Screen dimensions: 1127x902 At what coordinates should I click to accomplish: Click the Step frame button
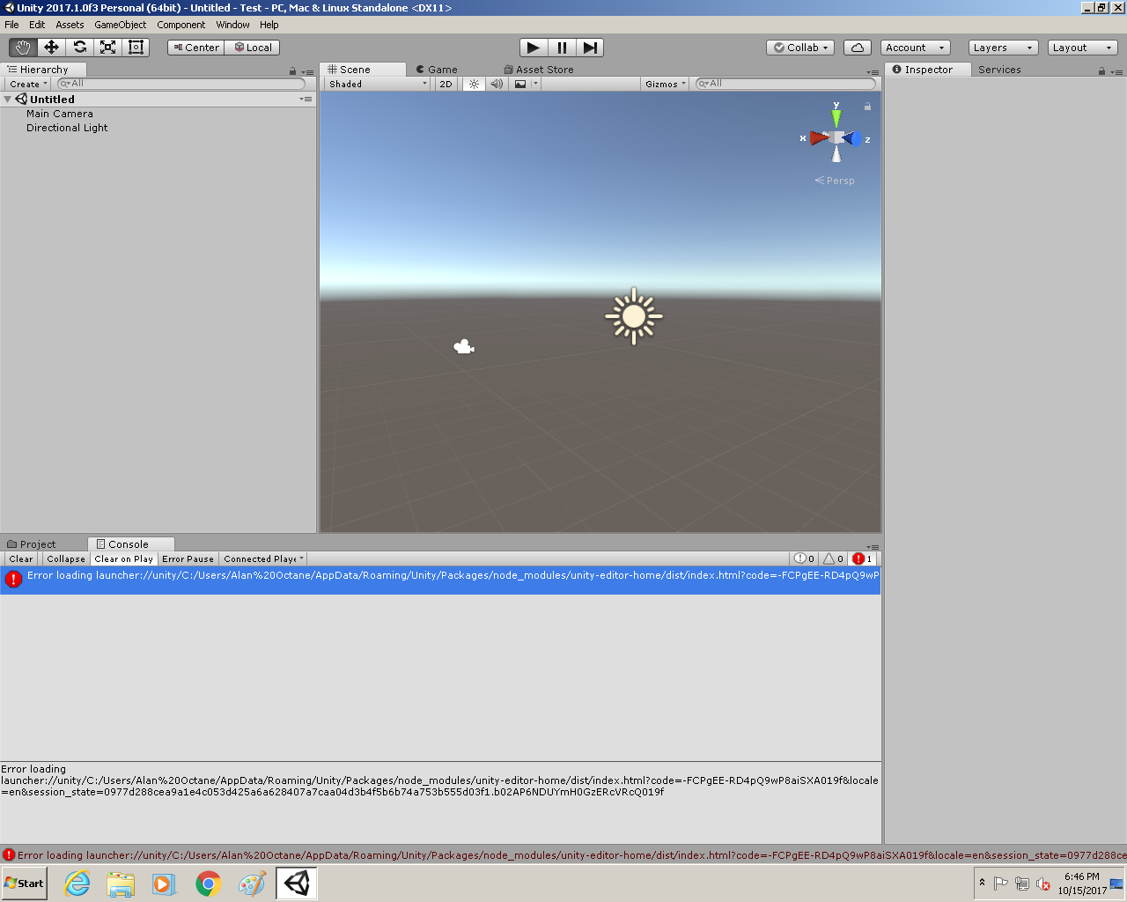pos(590,48)
